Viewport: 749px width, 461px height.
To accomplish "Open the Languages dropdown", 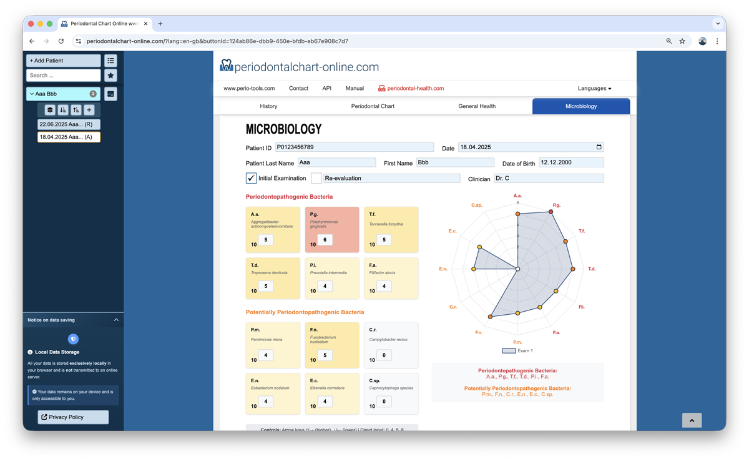I will (594, 89).
